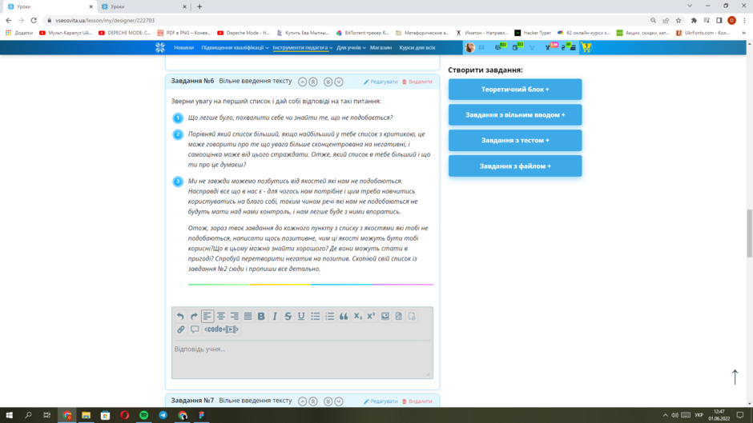Toggle italic formatting

(x=275, y=316)
